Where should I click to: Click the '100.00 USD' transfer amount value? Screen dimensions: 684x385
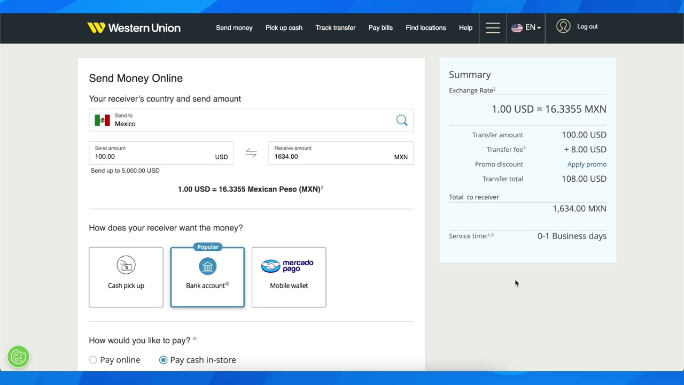tap(584, 135)
